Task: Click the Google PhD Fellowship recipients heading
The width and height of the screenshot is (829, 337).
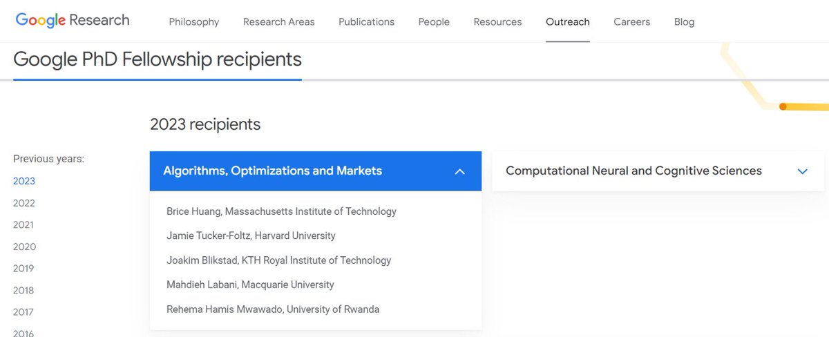Action: pyautogui.click(x=158, y=59)
